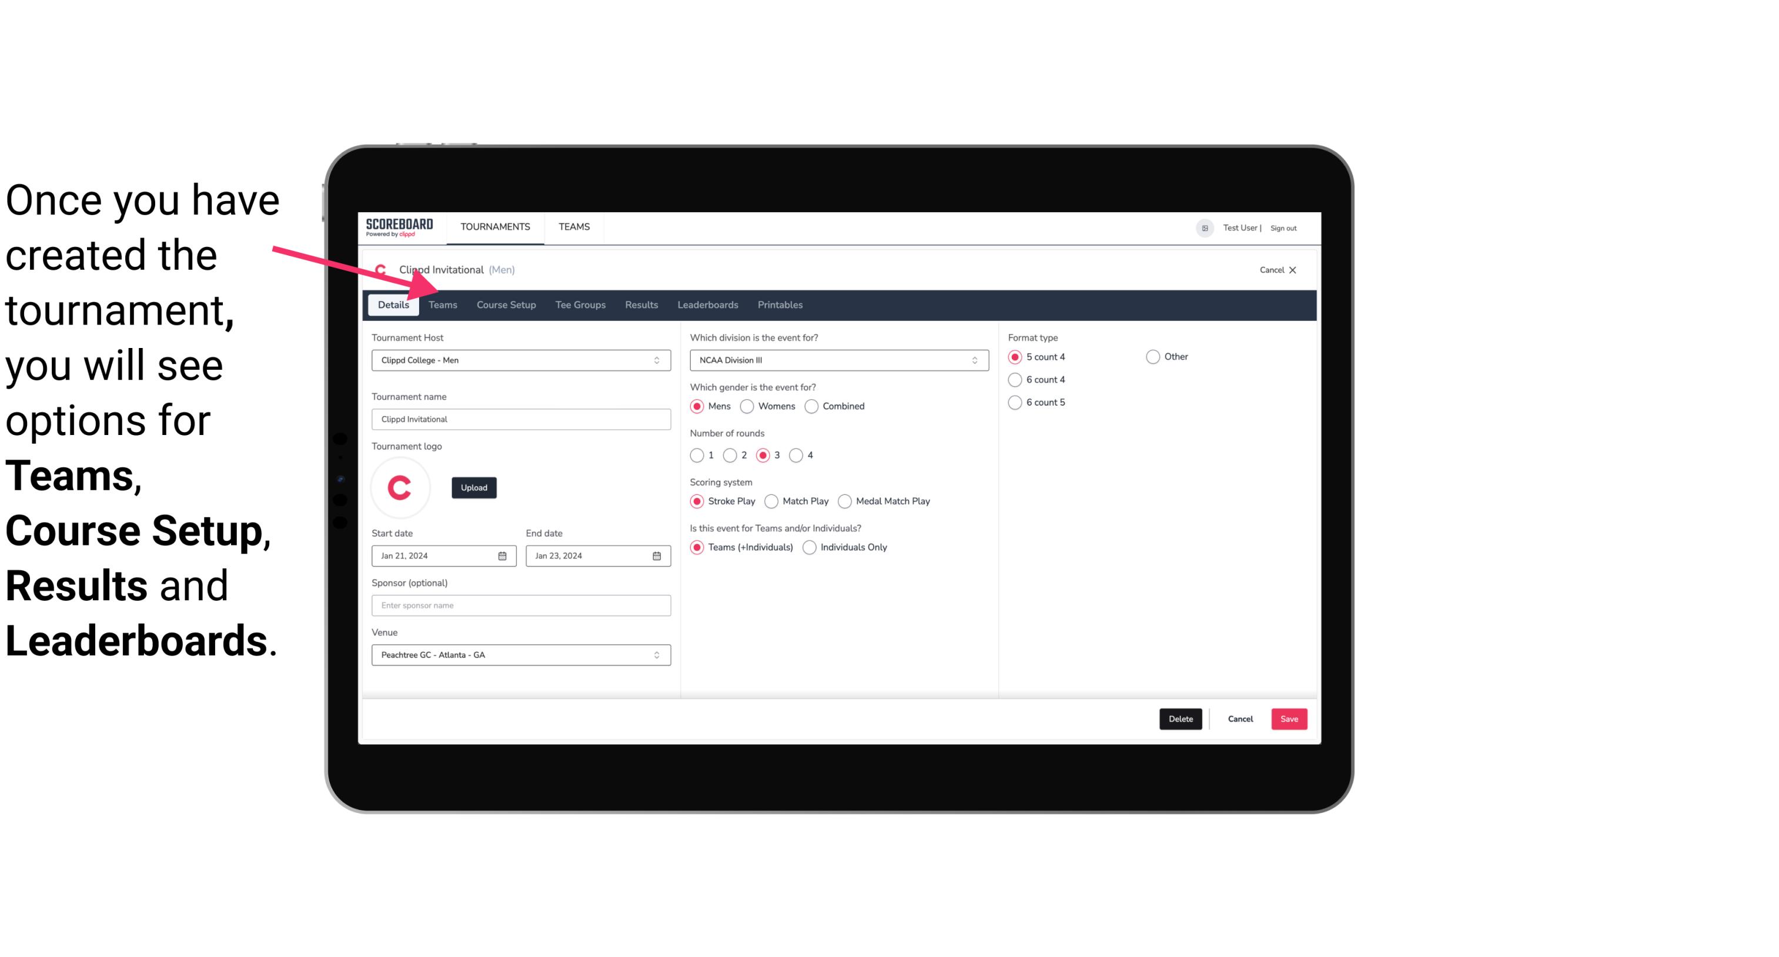The image size is (1779, 957).
Task: Click the venue dropdown arrow
Action: point(656,654)
